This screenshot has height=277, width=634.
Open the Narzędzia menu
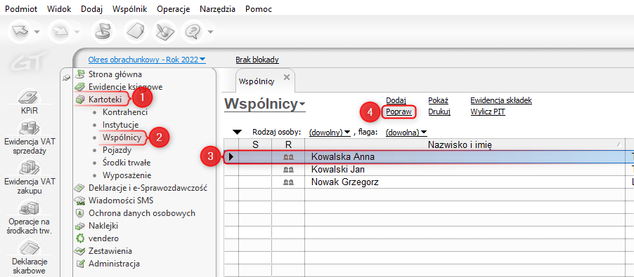click(x=217, y=9)
